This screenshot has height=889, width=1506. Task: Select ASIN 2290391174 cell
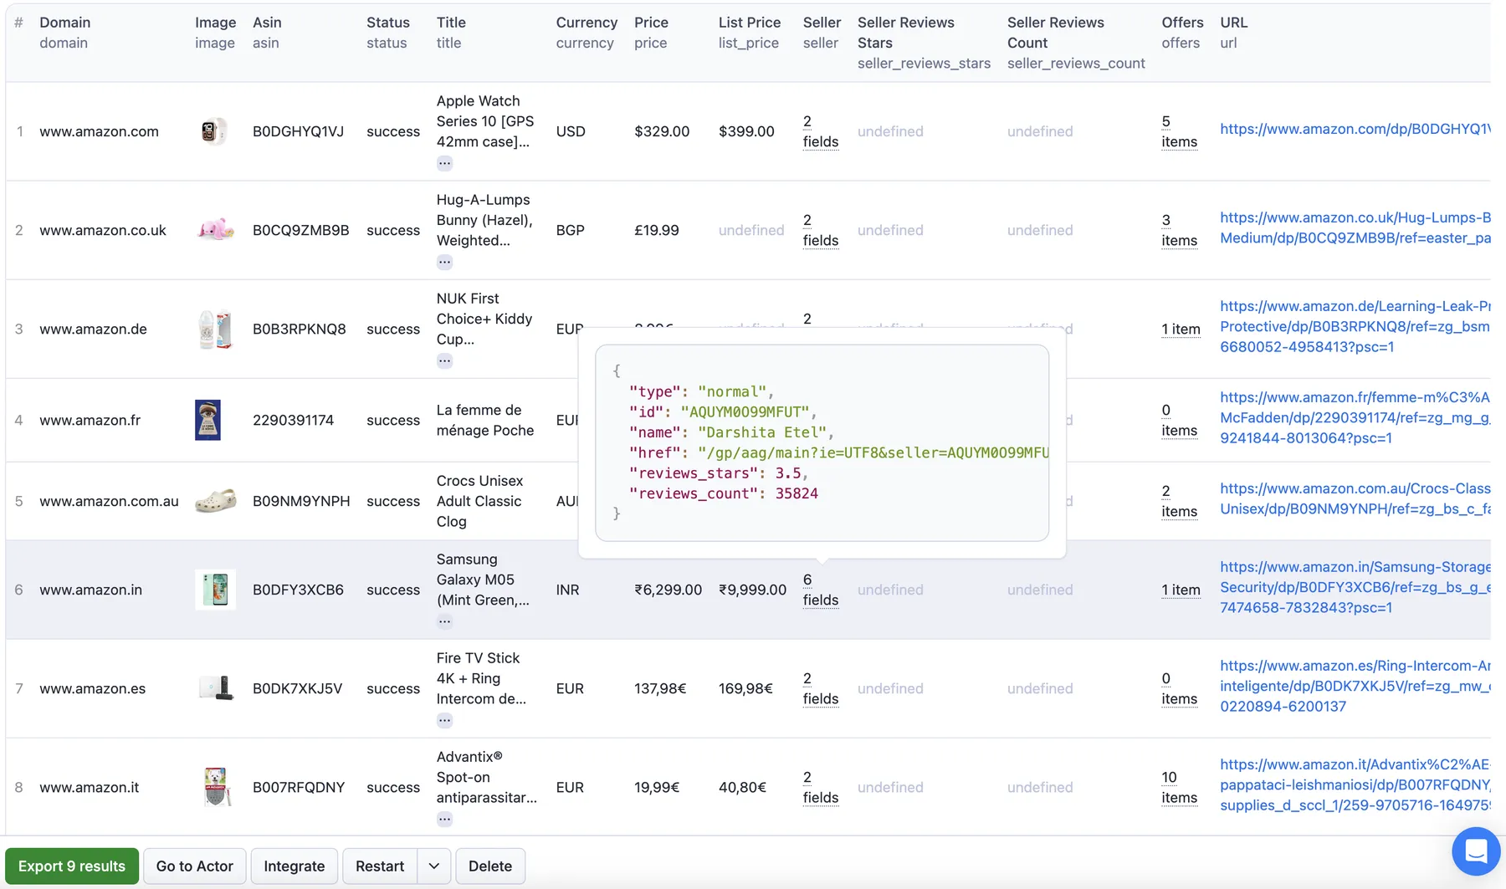tap(293, 420)
